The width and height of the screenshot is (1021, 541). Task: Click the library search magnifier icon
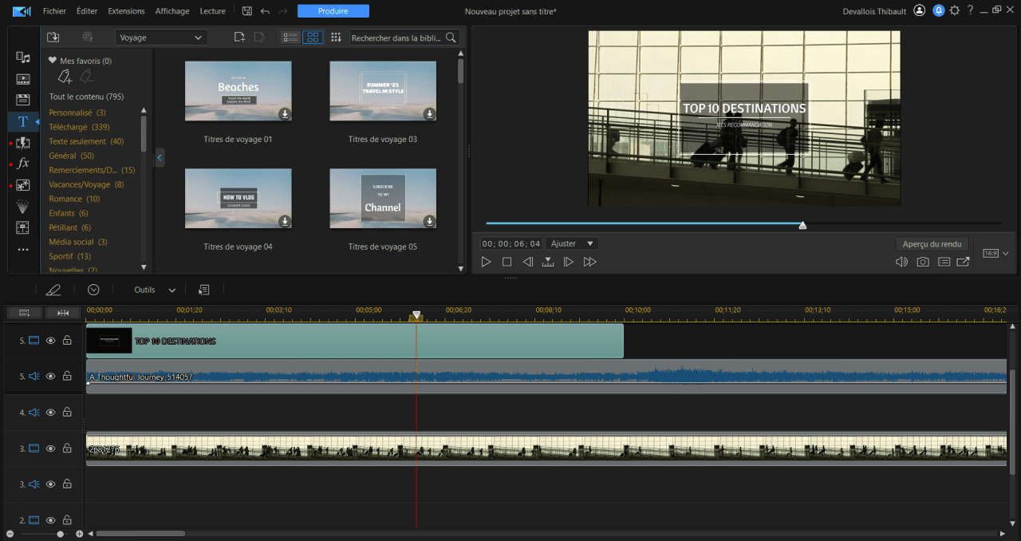(451, 38)
